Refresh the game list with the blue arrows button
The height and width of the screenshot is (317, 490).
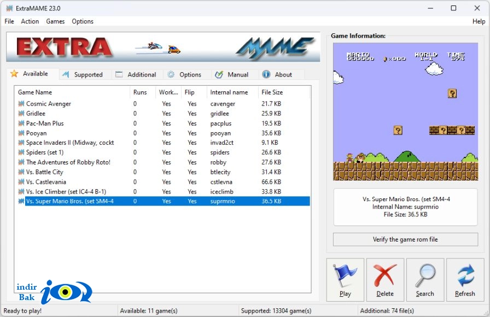point(465,280)
